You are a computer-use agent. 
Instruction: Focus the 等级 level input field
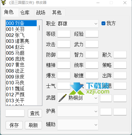[64, 34]
